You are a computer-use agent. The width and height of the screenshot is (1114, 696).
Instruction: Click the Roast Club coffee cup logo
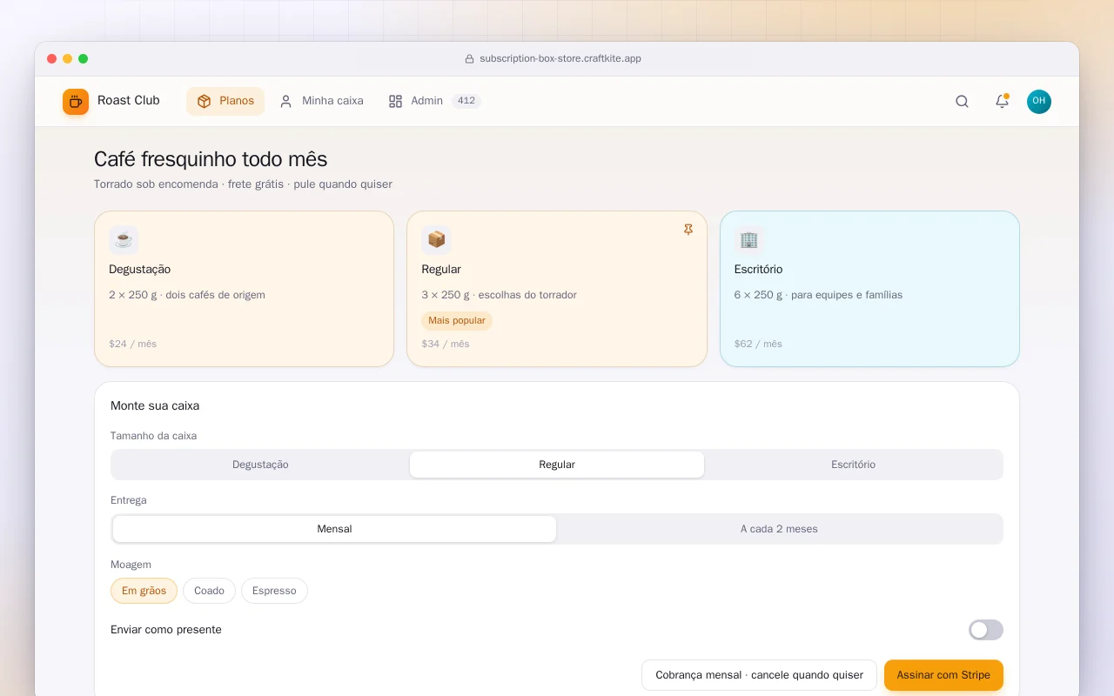point(76,102)
